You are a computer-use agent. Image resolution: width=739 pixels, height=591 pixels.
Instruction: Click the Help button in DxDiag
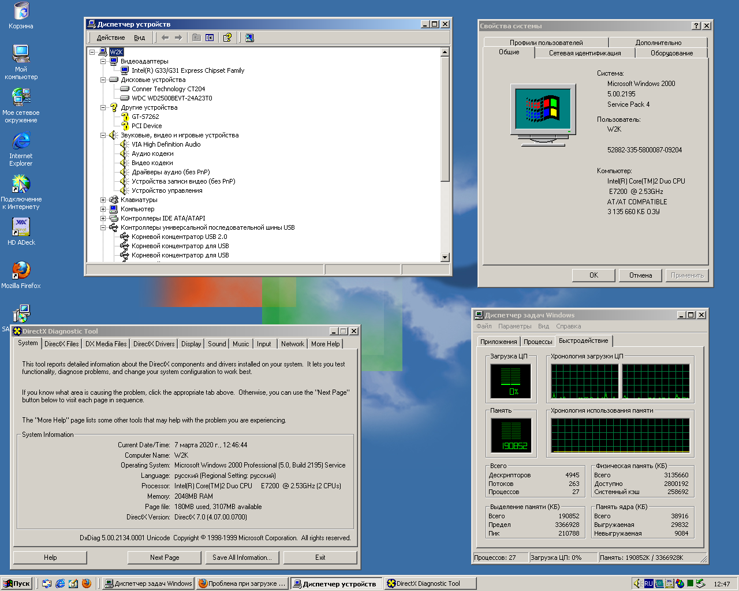(x=50, y=558)
